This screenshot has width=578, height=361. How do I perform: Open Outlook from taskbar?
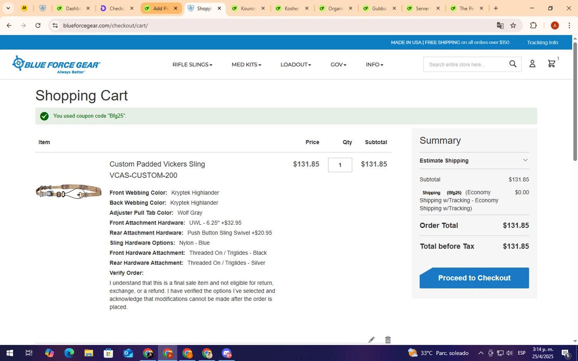click(128, 353)
